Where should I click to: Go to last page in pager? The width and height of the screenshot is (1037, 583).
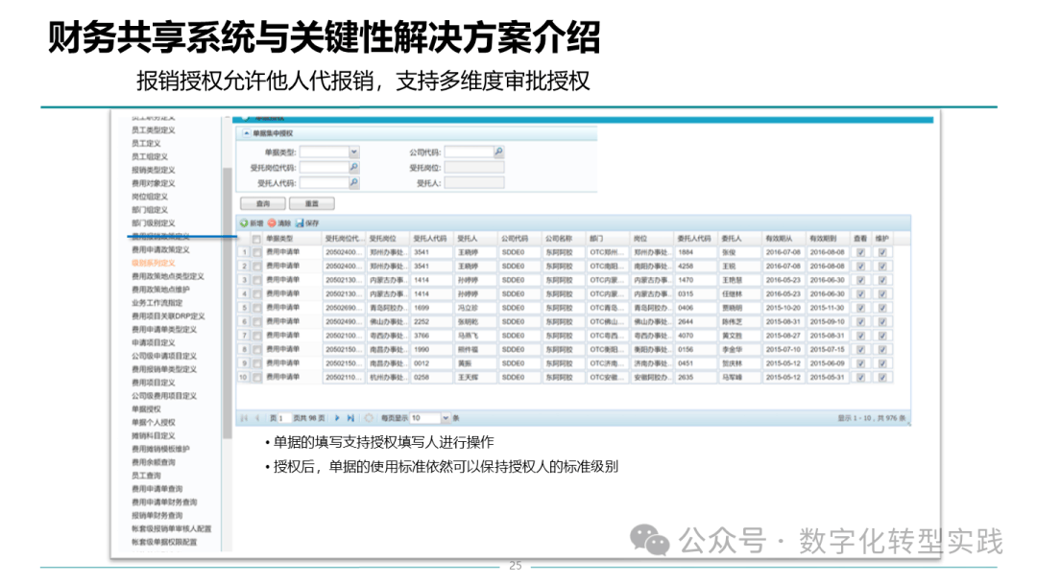point(350,418)
